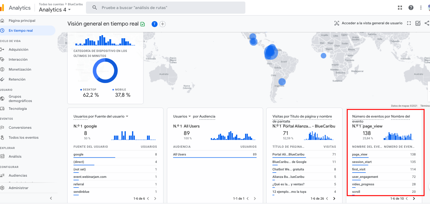This screenshot has width=430, height=204.
Task: Click the search magnifier in the search bar
Action: tap(95, 7)
